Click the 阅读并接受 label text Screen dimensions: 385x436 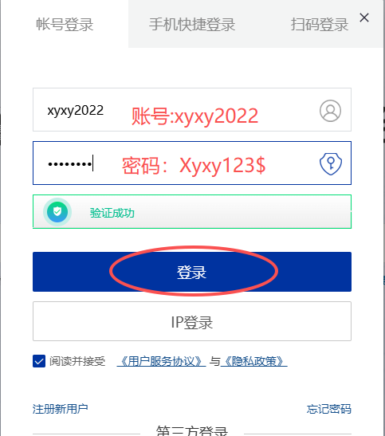(77, 361)
